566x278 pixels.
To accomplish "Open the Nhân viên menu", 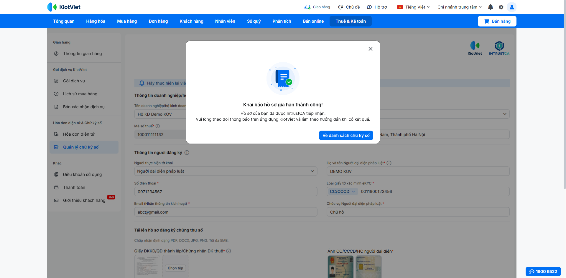I will point(225,21).
